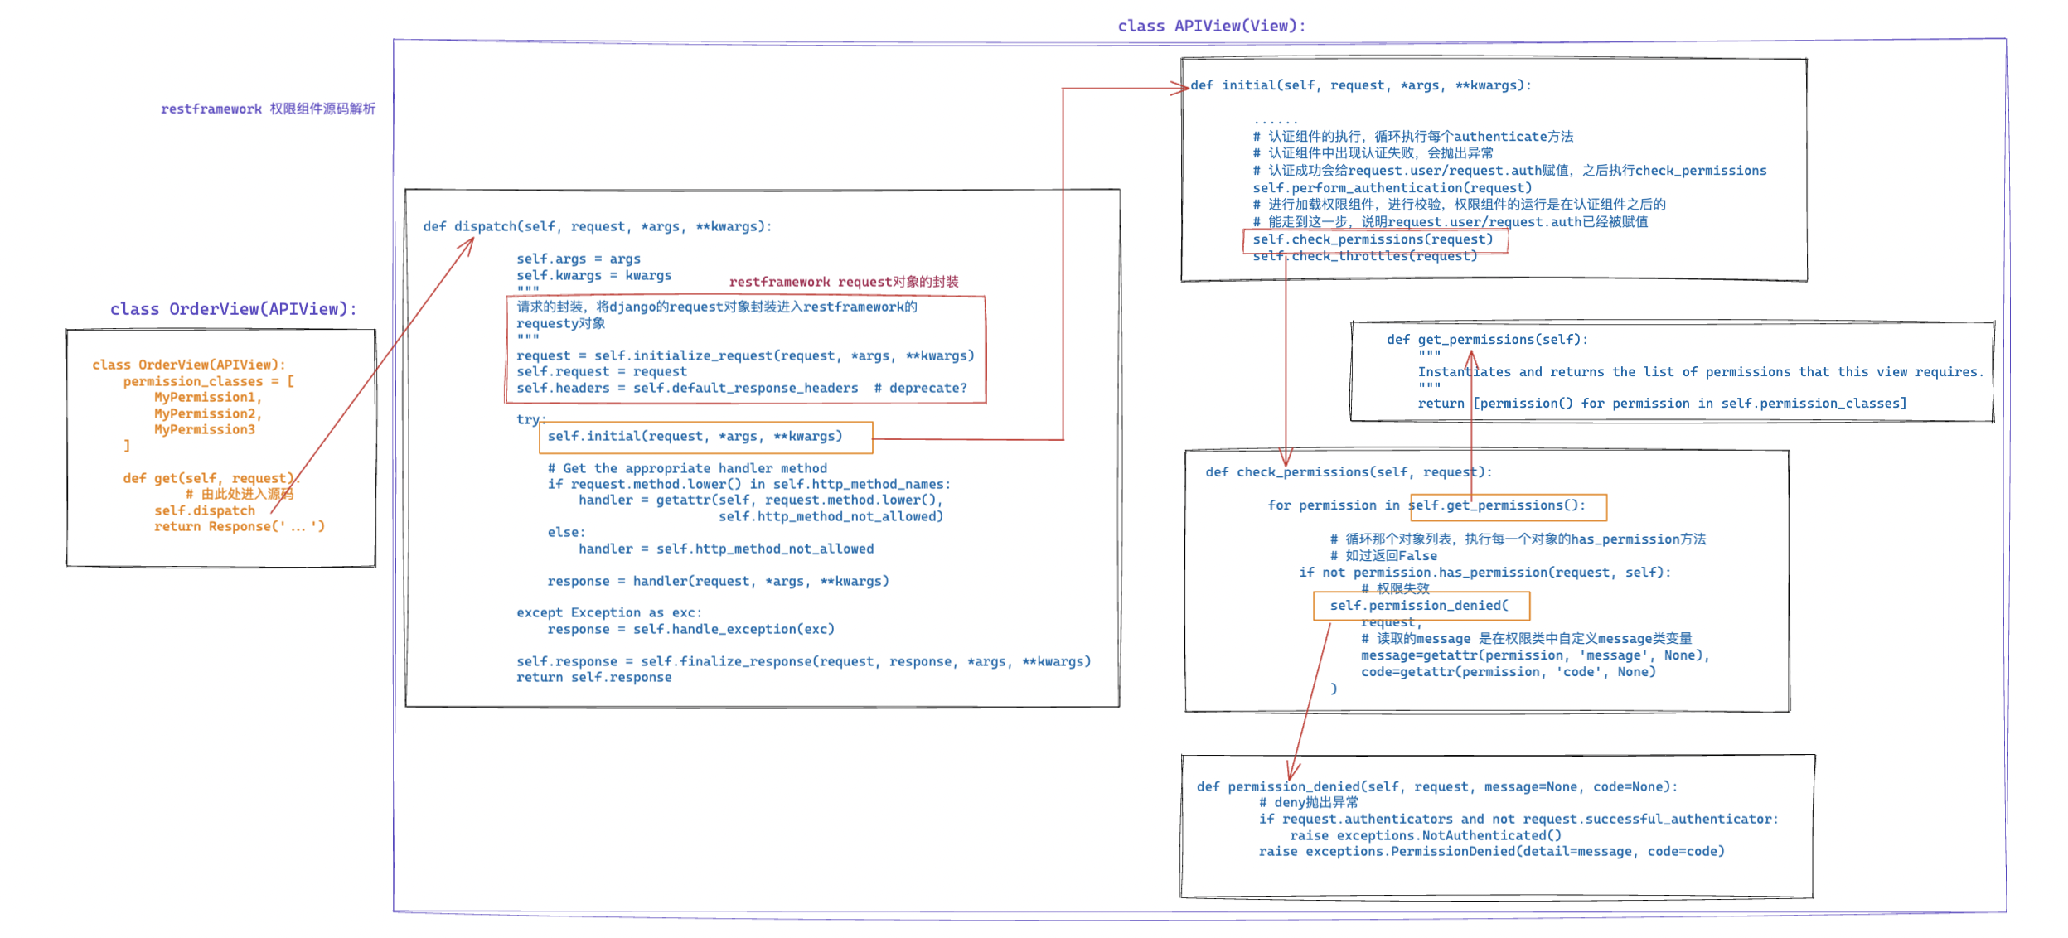This screenshot has height=938, width=2068.
Task: Click the red-boxed 'self.check_permissions(request)' line
Action: click(x=1373, y=239)
